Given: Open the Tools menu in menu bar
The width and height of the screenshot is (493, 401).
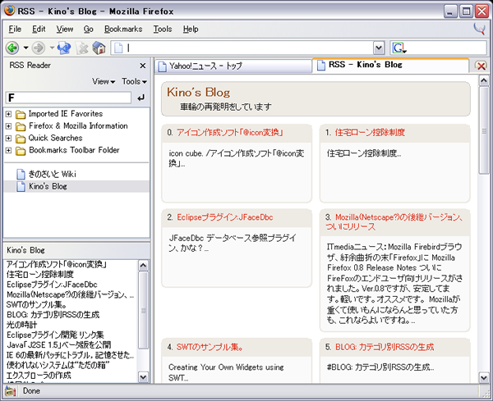Looking at the screenshot, I should (x=163, y=30).
